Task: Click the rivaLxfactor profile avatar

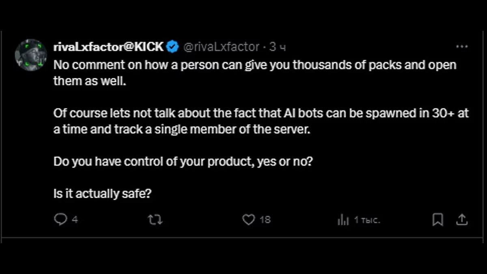Action: coord(31,55)
